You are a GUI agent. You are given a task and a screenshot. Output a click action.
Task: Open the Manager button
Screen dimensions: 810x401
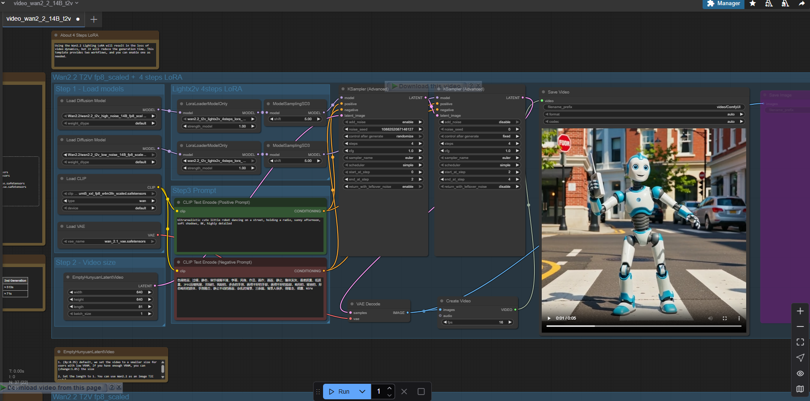pos(723,3)
